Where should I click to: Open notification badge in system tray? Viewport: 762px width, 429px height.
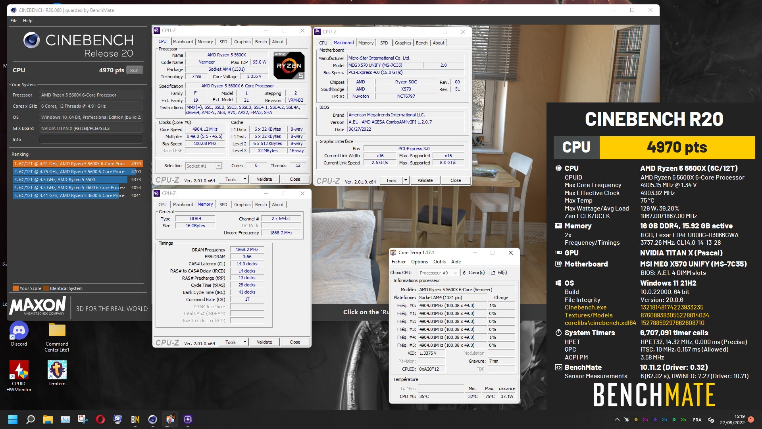click(750, 419)
